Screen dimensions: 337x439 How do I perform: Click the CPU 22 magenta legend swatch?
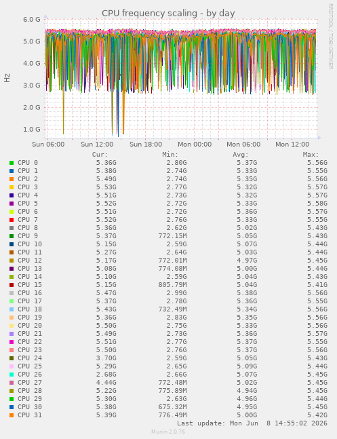coord(12,342)
